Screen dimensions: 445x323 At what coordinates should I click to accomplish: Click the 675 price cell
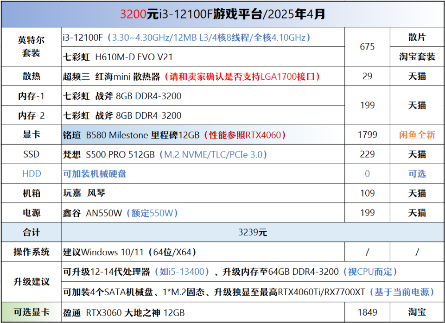tap(367, 47)
